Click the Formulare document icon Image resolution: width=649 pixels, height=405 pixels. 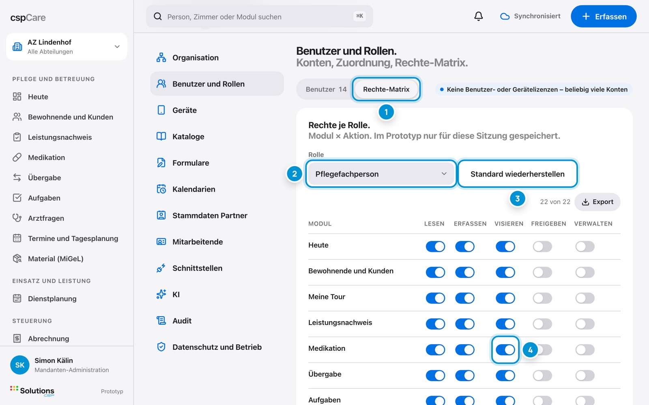(161, 163)
